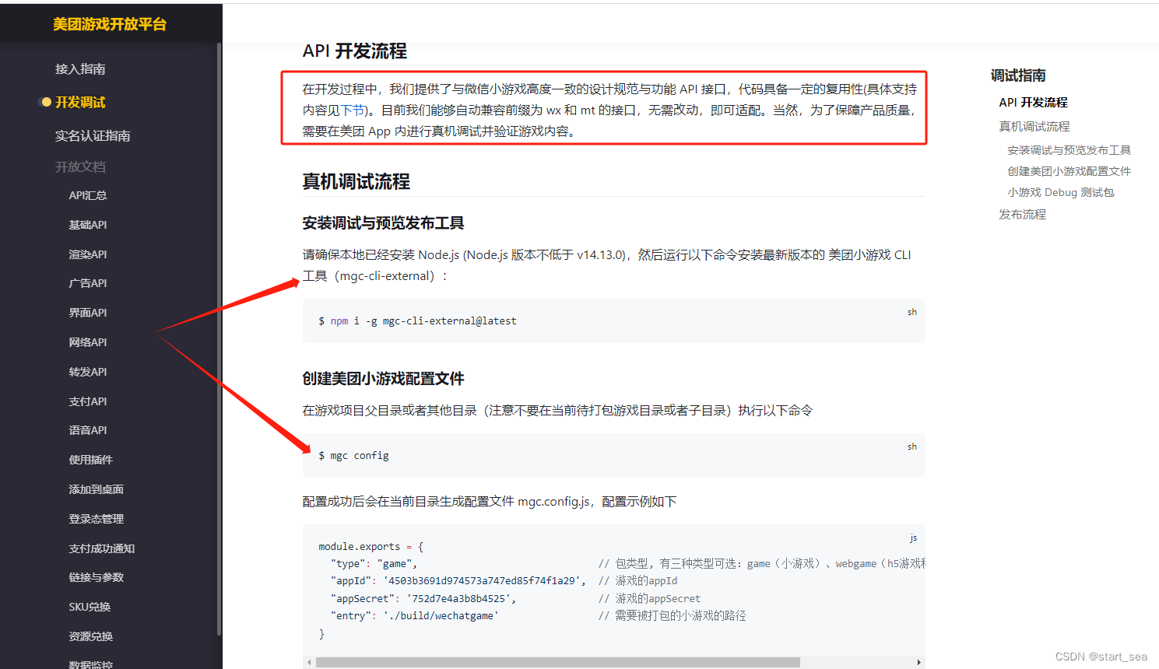Screen dimensions: 1159x669
Task: Jump to API 开发流程 in the outline
Action: [x=1033, y=102]
